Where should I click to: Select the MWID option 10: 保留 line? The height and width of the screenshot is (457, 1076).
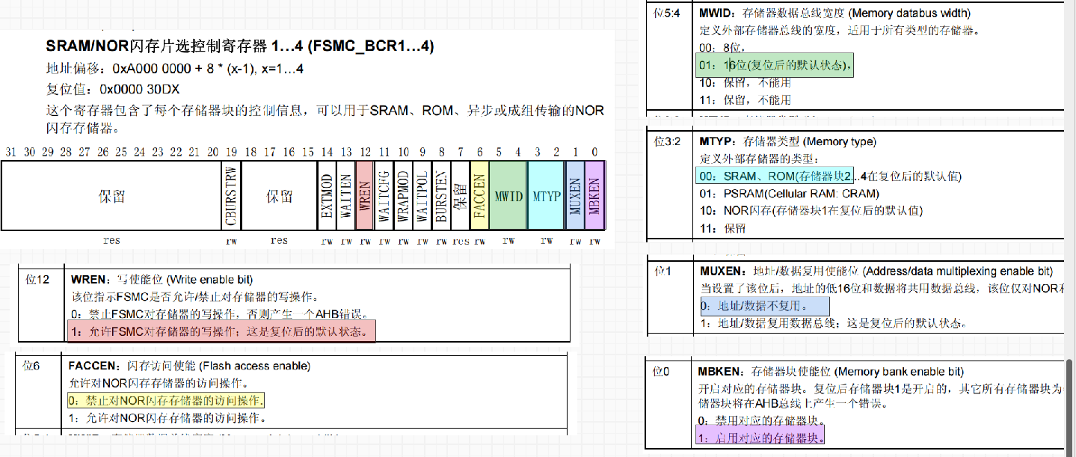(745, 82)
